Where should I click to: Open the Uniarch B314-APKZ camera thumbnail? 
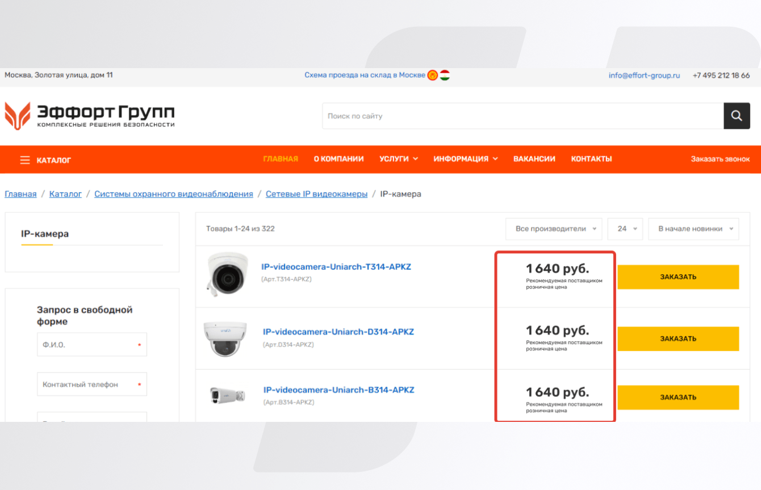point(227,396)
